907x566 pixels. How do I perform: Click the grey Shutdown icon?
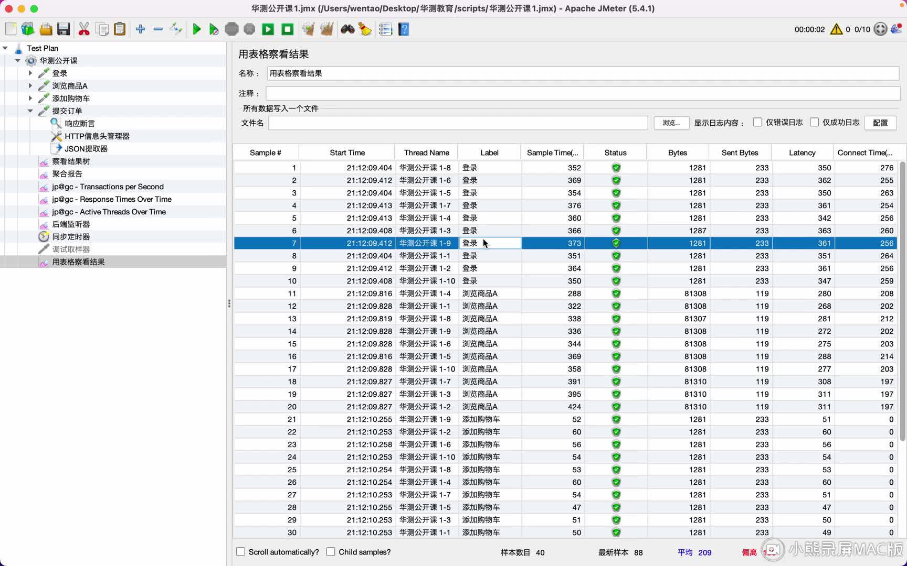pyautogui.click(x=249, y=29)
